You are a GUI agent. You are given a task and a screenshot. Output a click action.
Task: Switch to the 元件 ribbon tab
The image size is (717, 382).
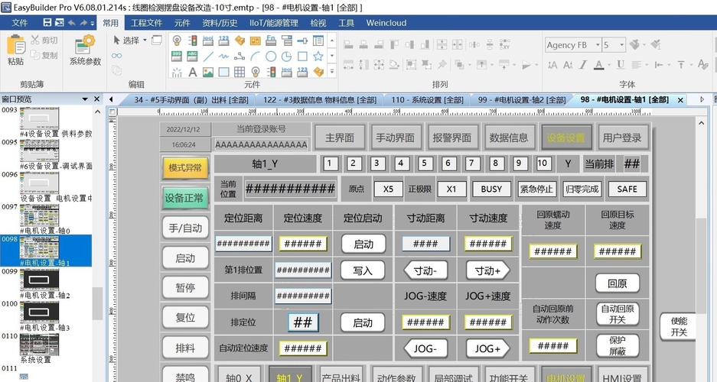click(x=182, y=22)
